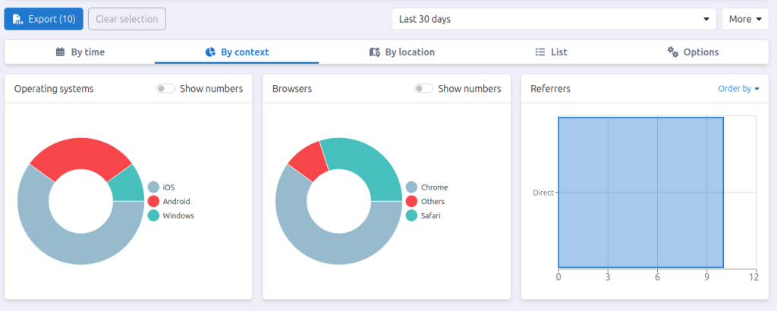
Task: Toggle Android legend entry in OS chart
Action: coord(175,201)
